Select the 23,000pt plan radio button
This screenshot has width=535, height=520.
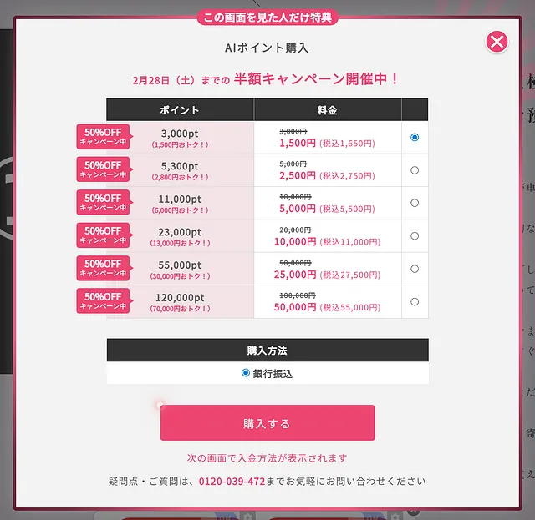pyautogui.click(x=415, y=236)
